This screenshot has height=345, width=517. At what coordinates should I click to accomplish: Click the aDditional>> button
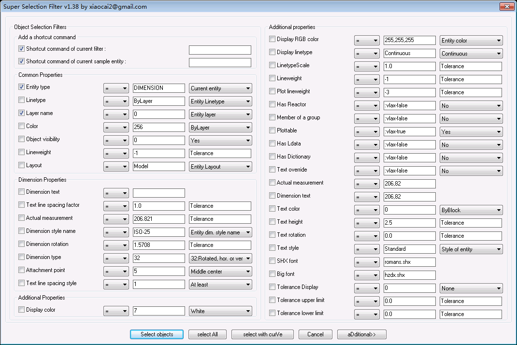(x=361, y=334)
